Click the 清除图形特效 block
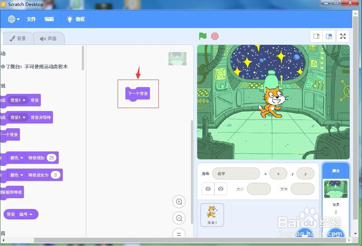This screenshot has width=362, height=246. (x=12, y=192)
